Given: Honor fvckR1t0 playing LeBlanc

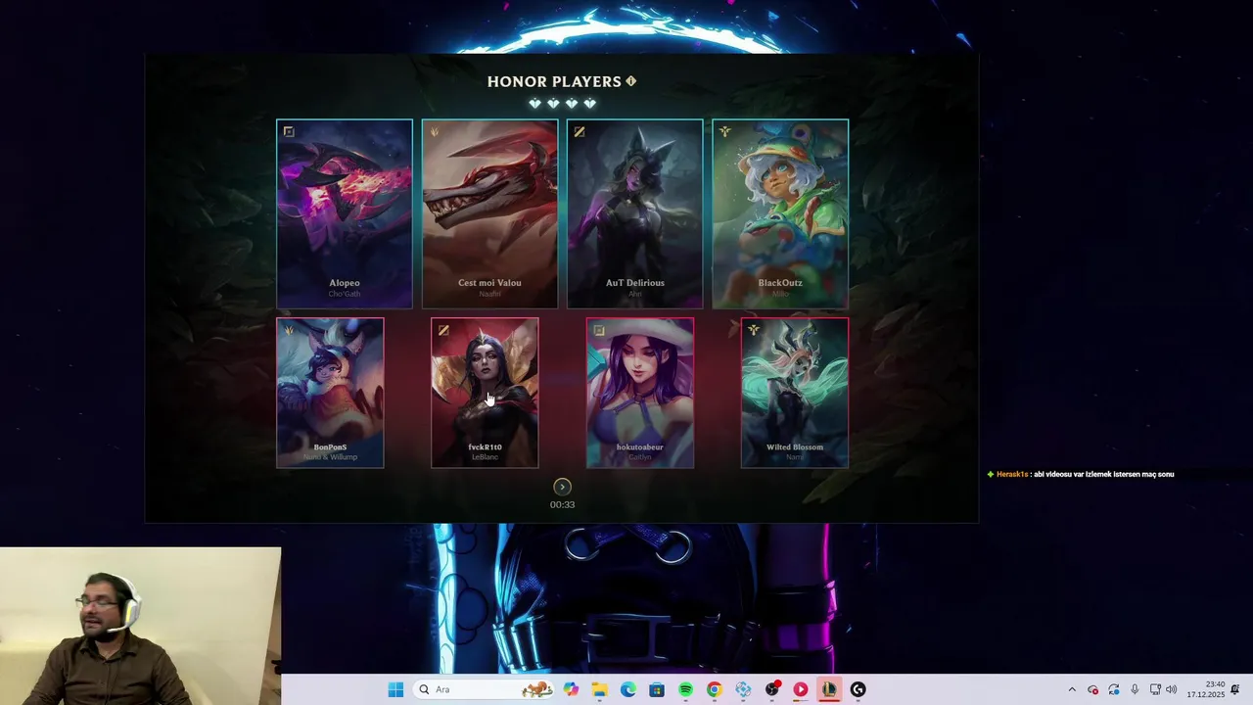Looking at the screenshot, I should (485, 393).
